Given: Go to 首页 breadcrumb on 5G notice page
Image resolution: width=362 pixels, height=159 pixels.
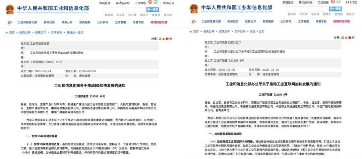Looking at the screenshot, I should click(12, 33).
